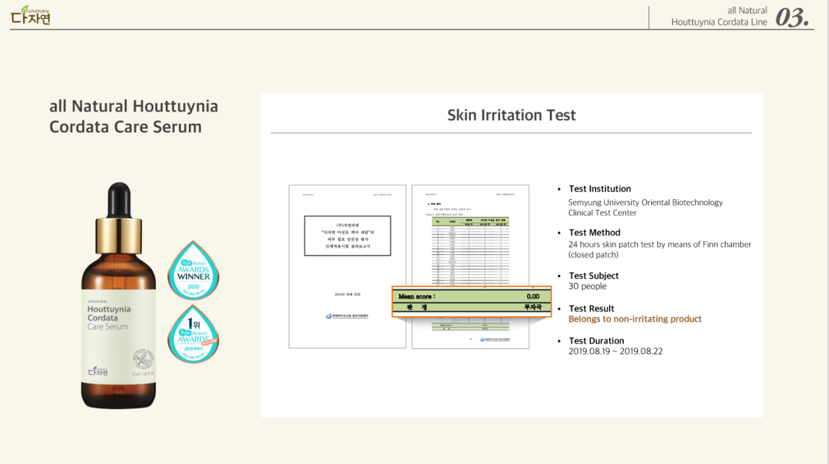This screenshot has height=464, width=829.
Task: Click the black dropper cap on bottle
Action: (x=117, y=200)
